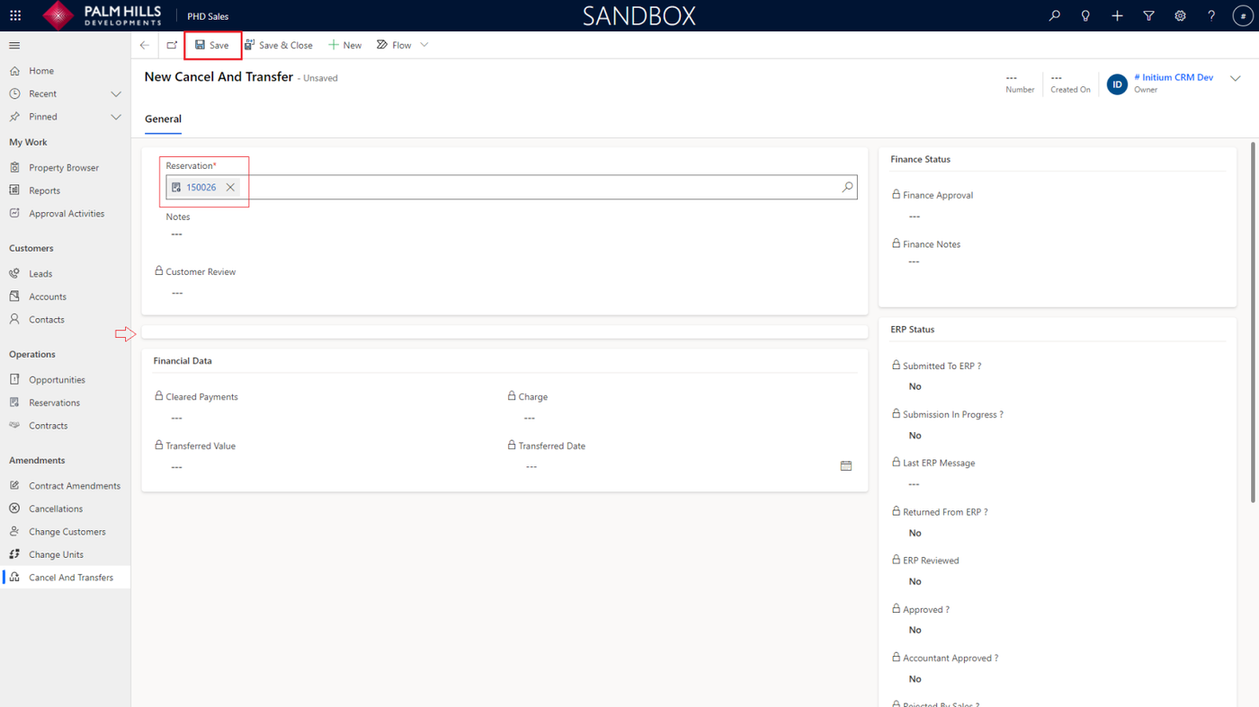Remove reservation 150026 with the X
Screen dimensions: 1259x707
tap(230, 187)
